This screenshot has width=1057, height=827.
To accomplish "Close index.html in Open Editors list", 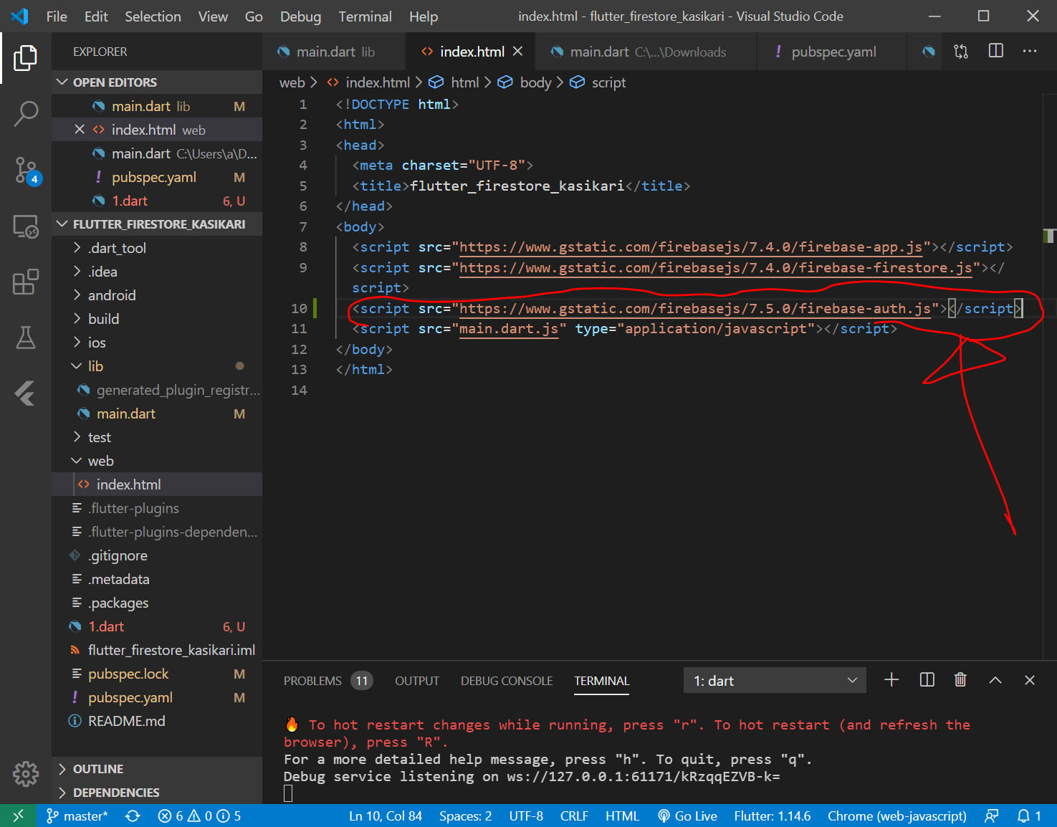I will pos(80,129).
